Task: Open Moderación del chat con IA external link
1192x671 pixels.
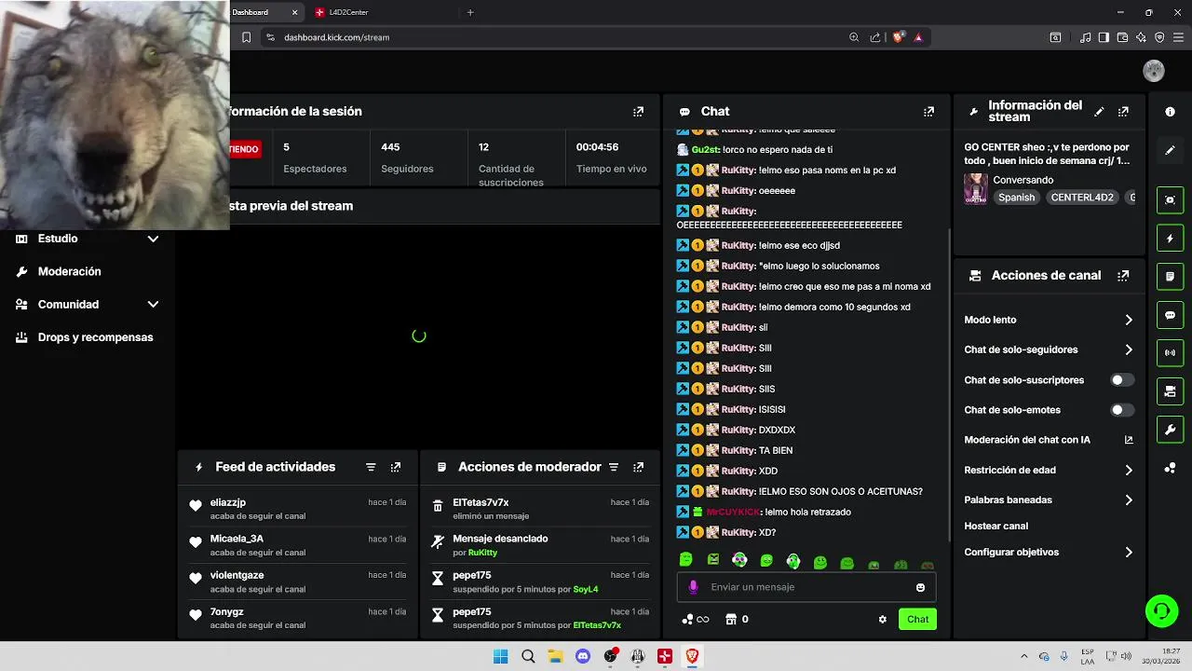Action: pos(1129,440)
